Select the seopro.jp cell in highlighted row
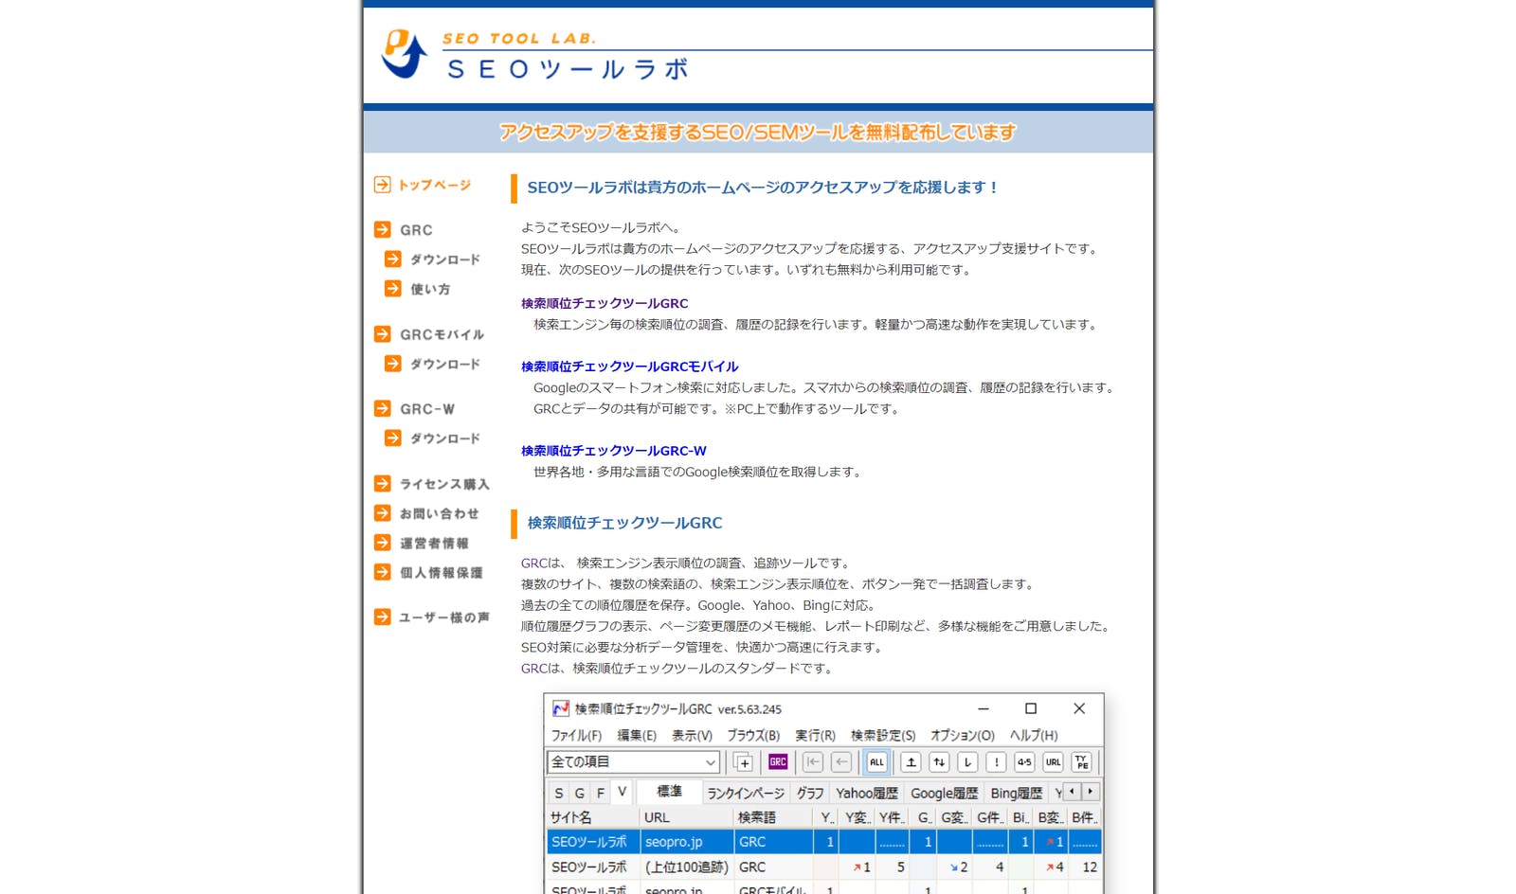Image resolution: width=1516 pixels, height=894 pixels. click(687, 842)
